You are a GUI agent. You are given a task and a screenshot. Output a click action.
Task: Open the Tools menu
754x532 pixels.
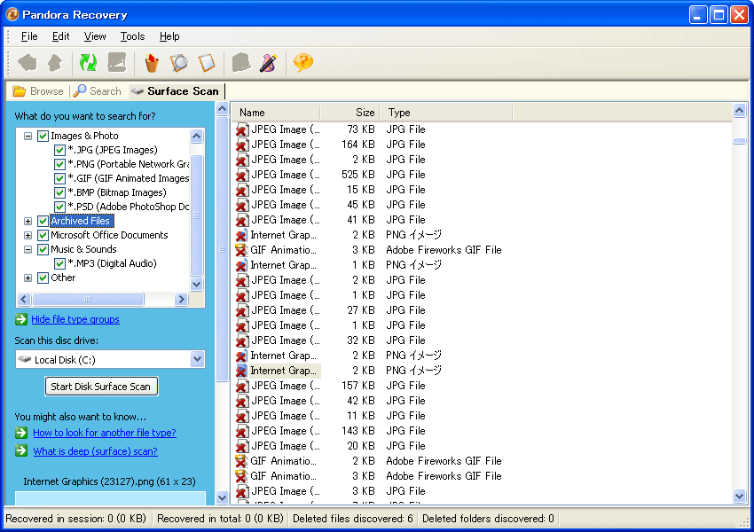(x=132, y=36)
